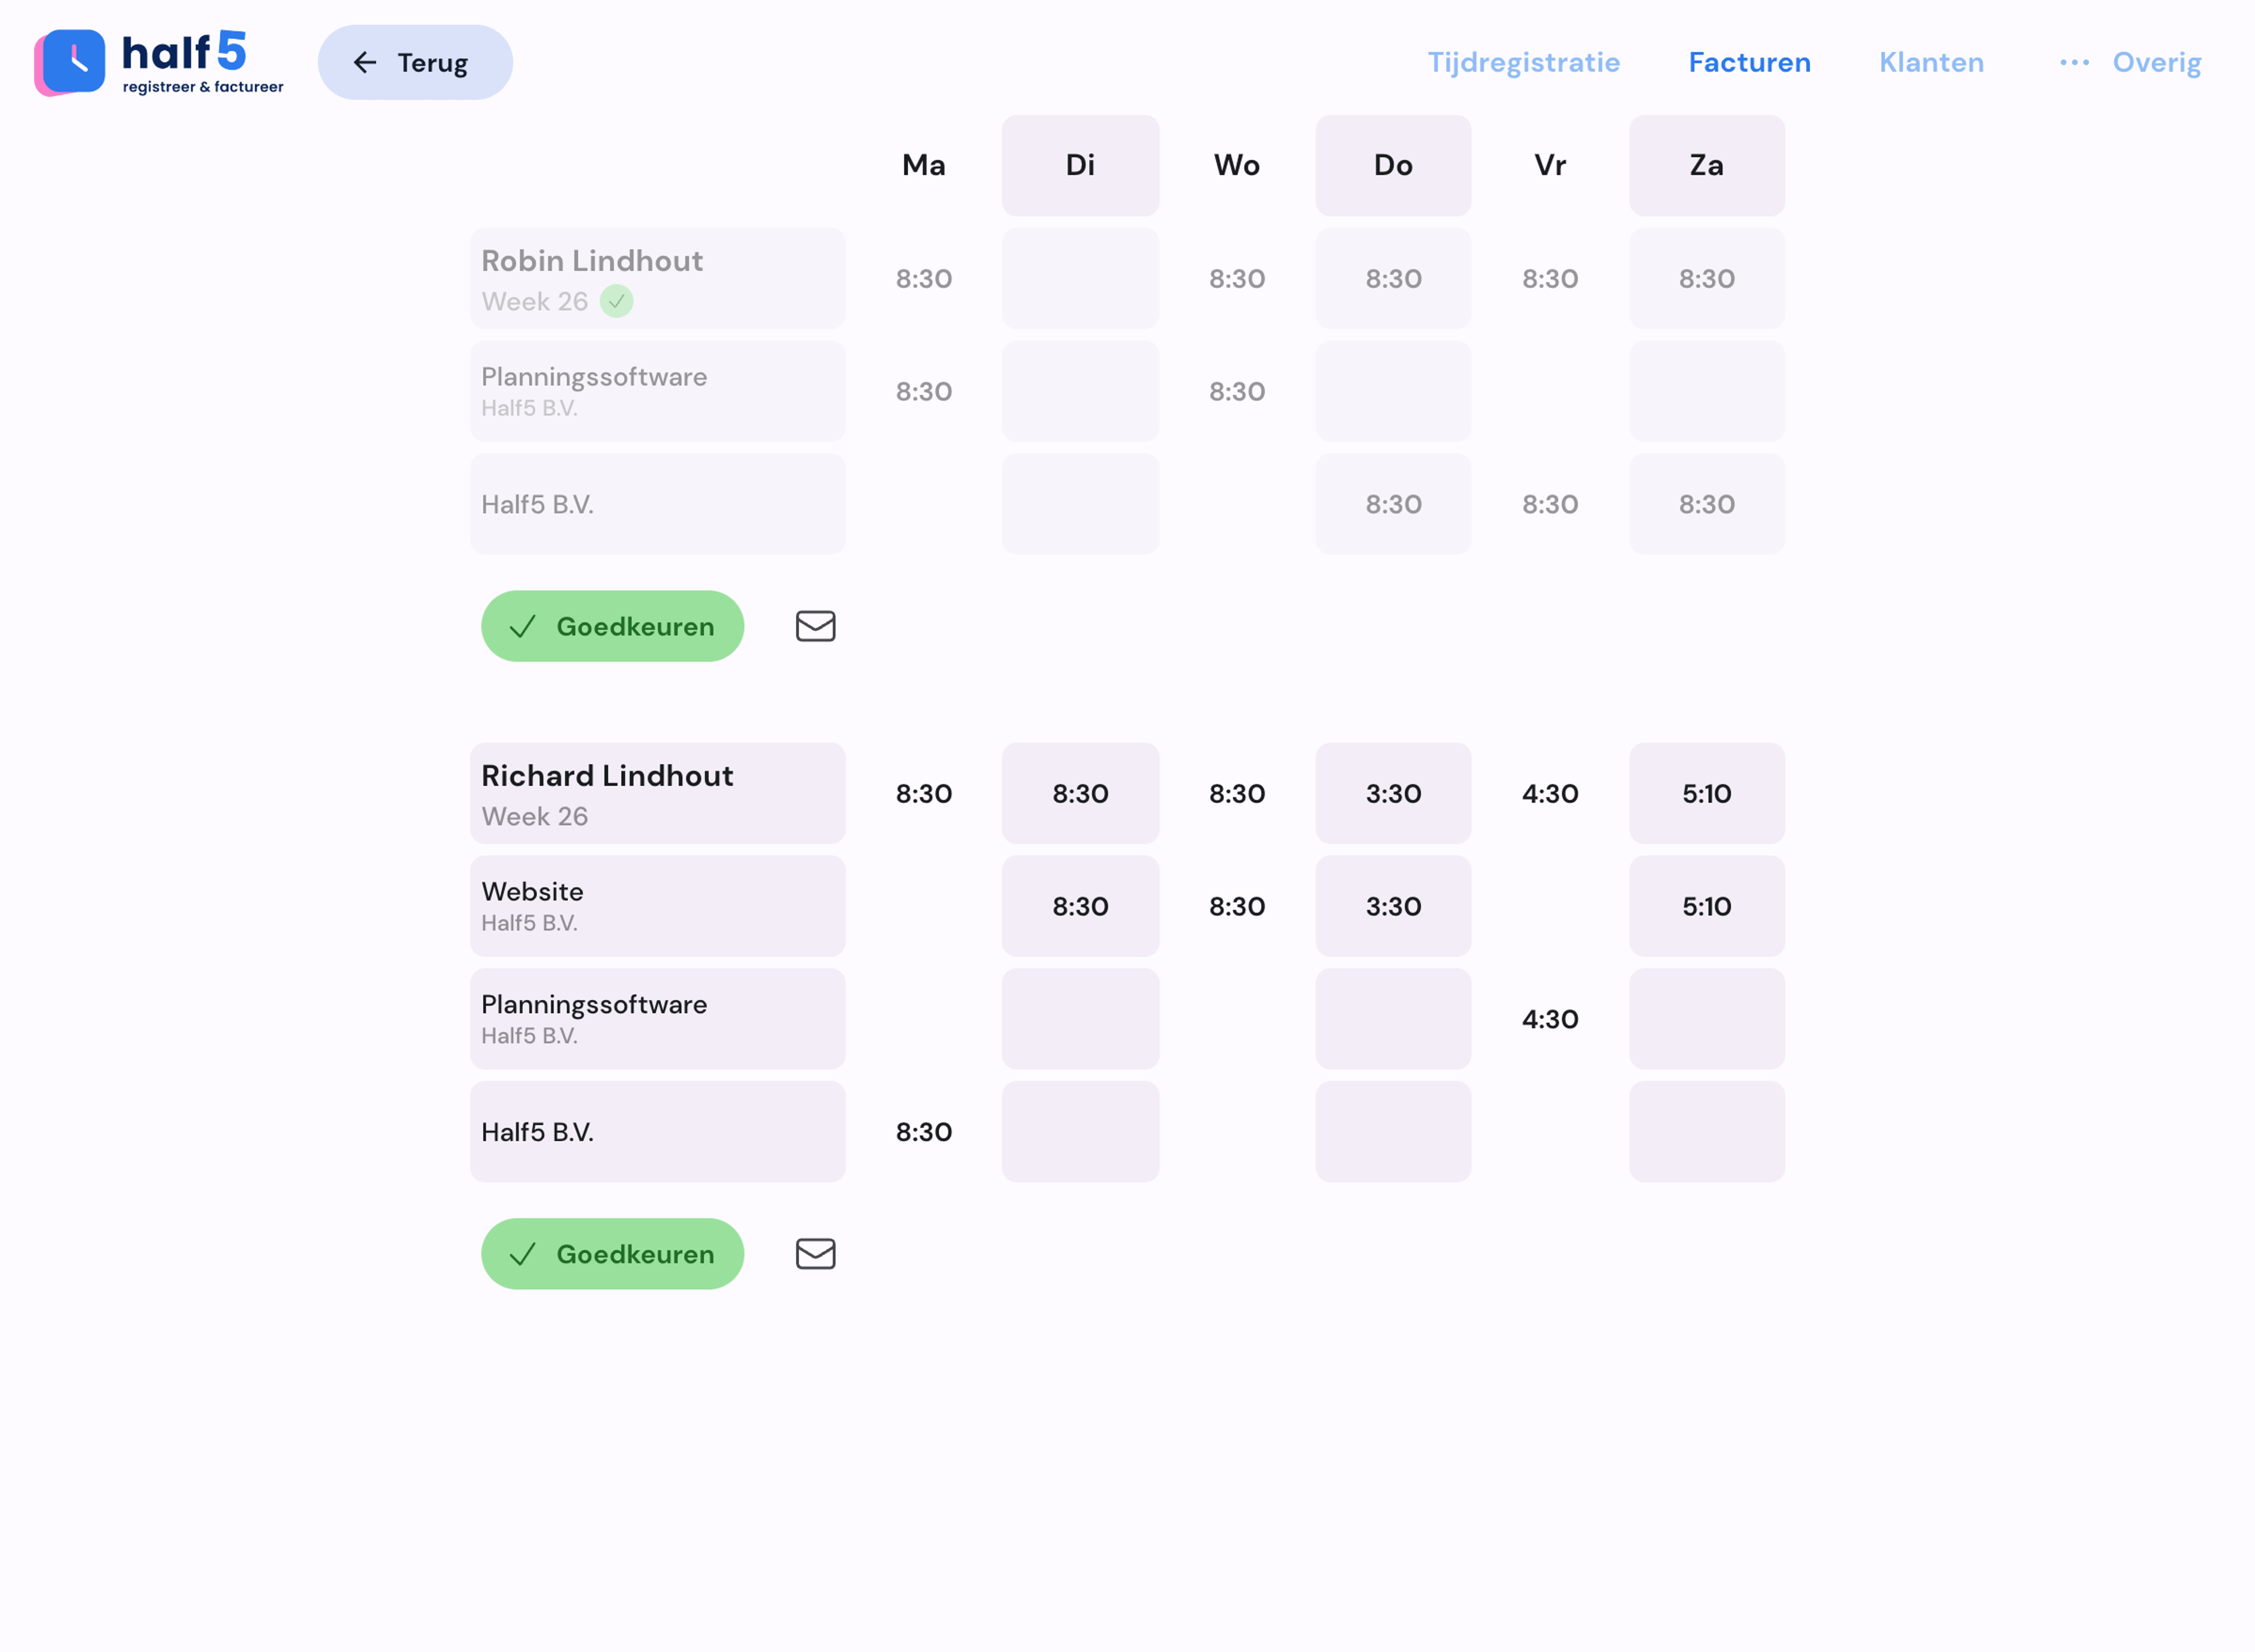The width and height of the screenshot is (2255, 1652).
Task: Click mail icon for Richard Lindhout
Action: (815, 1253)
